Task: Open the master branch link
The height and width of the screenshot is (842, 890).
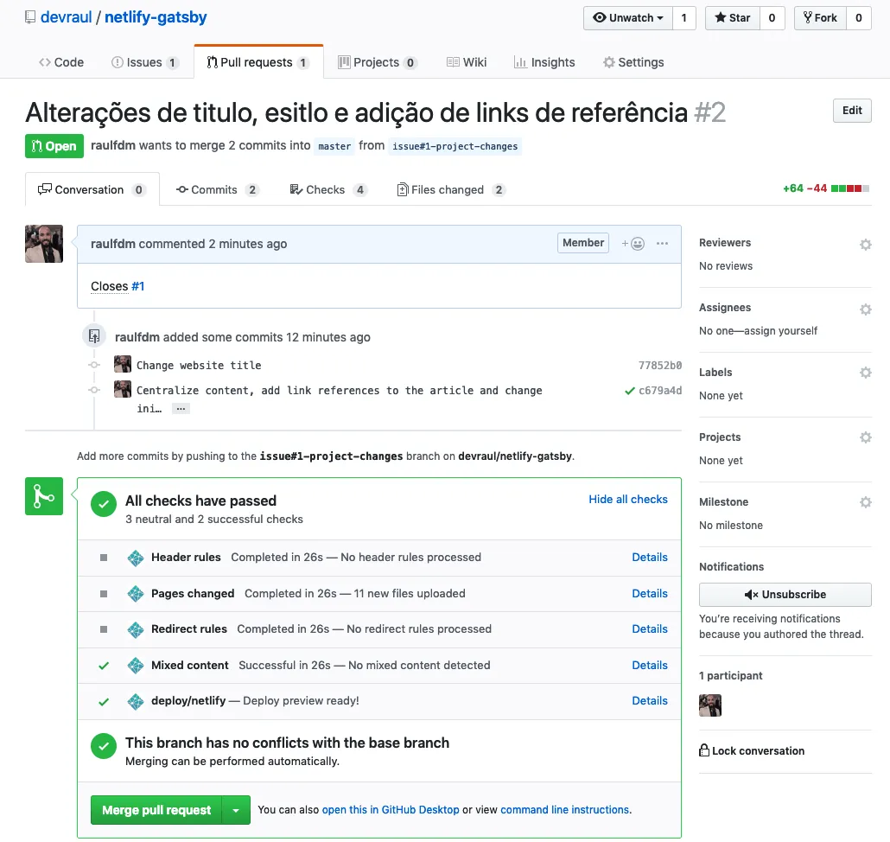Action: click(334, 146)
